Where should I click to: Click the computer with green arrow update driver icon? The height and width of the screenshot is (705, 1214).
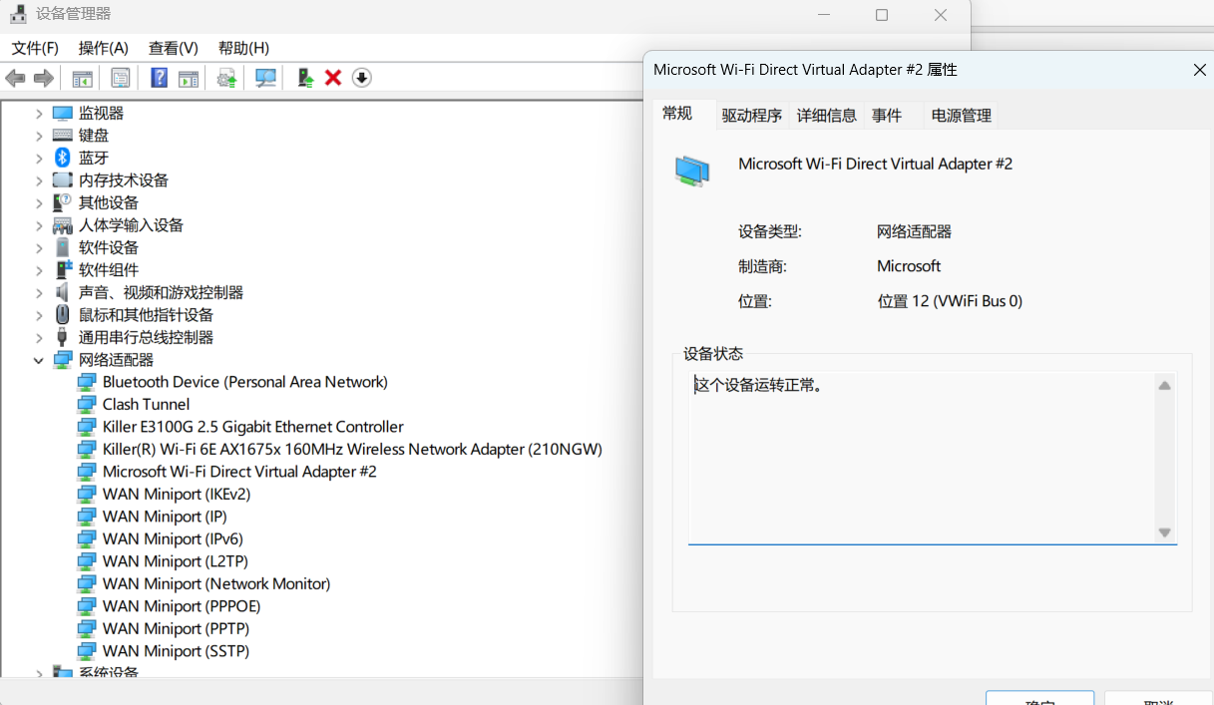pyautogui.click(x=305, y=78)
